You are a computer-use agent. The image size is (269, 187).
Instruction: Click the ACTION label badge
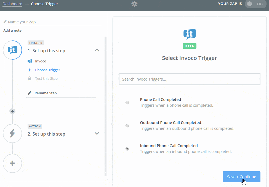tap(35, 126)
